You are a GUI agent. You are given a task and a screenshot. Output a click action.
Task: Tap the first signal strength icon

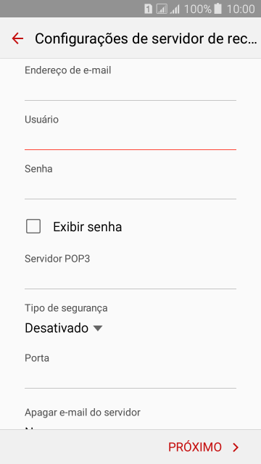click(162, 9)
